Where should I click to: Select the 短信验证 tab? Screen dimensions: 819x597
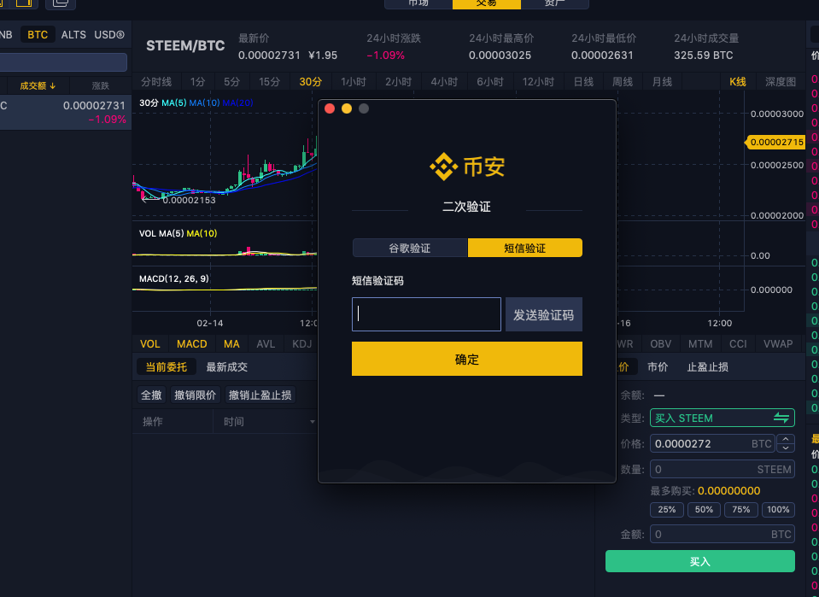point(525,248)
